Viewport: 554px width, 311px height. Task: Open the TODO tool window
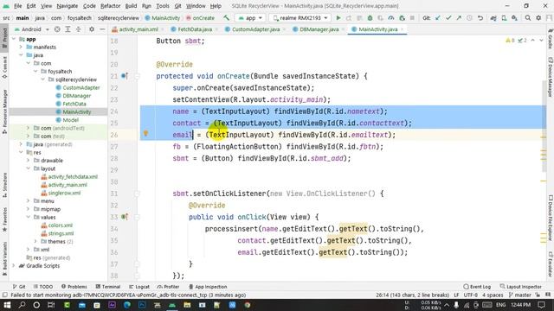pos(43,287)
